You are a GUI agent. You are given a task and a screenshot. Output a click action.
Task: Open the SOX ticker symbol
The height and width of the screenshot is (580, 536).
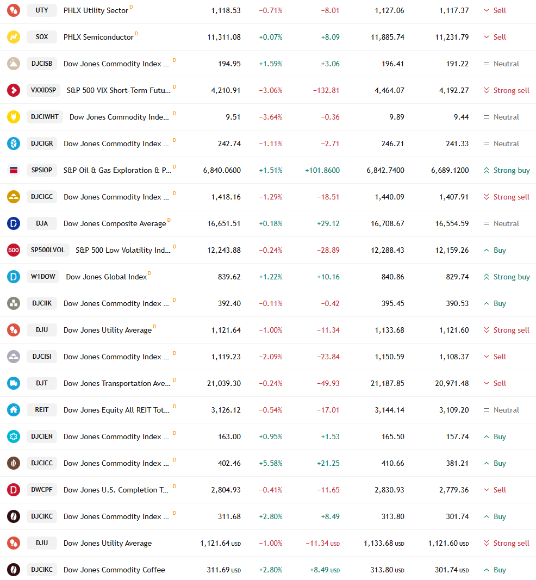(42, 37)
